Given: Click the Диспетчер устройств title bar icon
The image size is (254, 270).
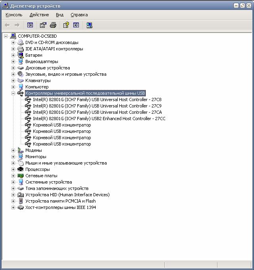Looking at the screenshot, I should 5,6.
